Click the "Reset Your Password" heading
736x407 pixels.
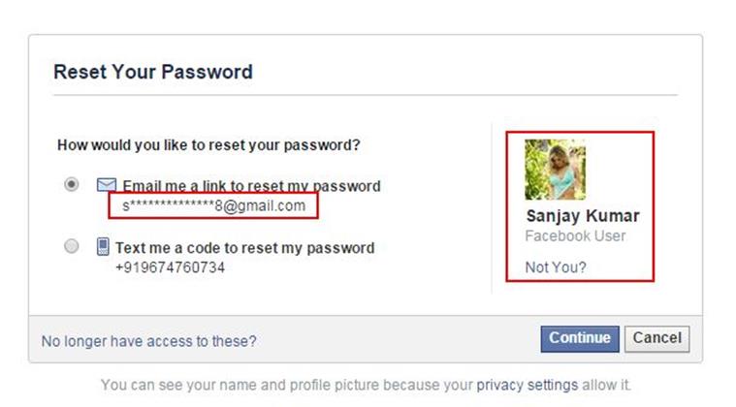[152, 72]
